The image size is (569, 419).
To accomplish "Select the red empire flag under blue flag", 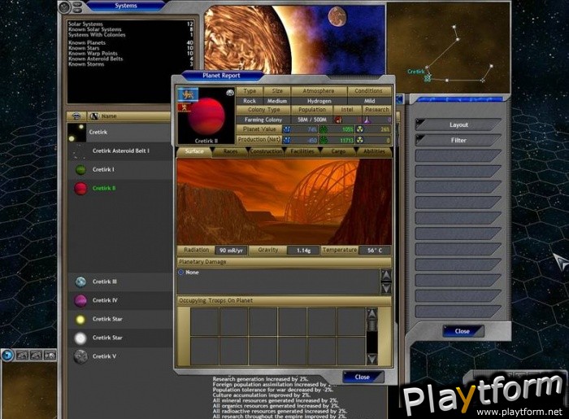I will pyautogui.click(x=185, y=107).
